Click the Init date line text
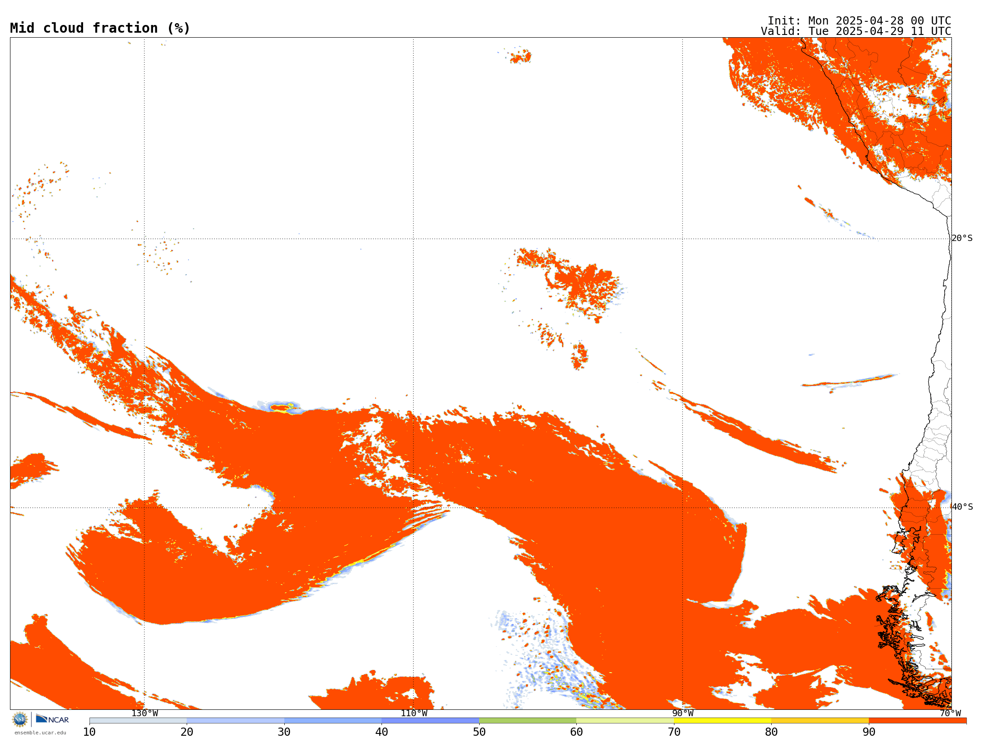This screenshot has height=738, width=981. [859, 21]
